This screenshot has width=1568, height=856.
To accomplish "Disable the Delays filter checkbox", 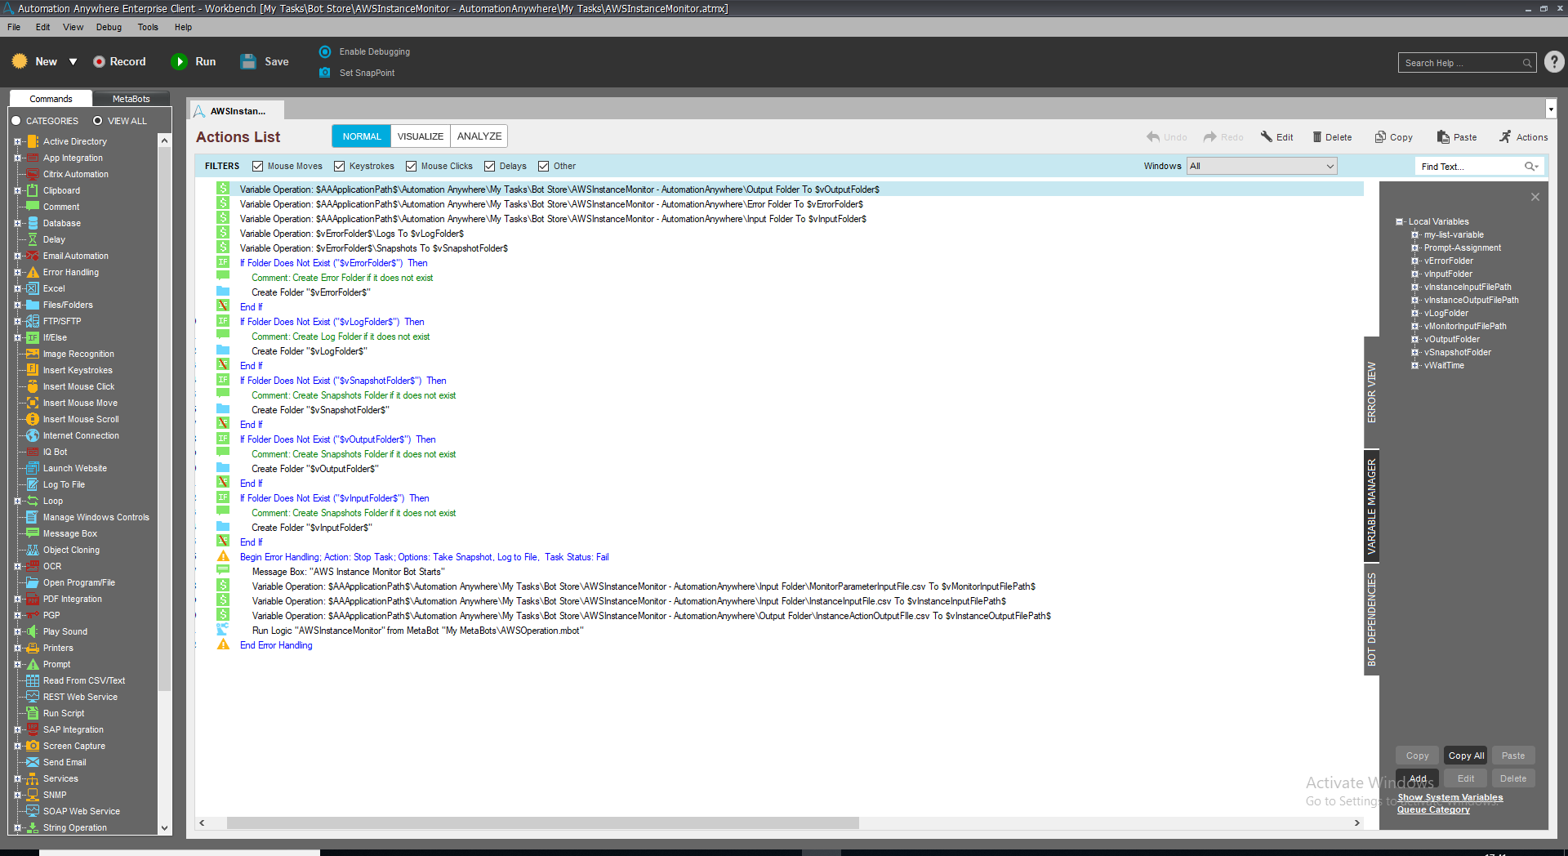I will tap(490, 167).
